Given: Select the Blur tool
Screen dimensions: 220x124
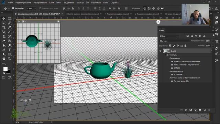Looking at the screenshot, I should coord(4,45).
